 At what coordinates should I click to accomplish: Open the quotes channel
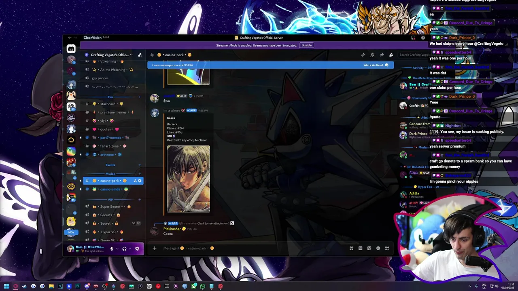coord(113,129)
